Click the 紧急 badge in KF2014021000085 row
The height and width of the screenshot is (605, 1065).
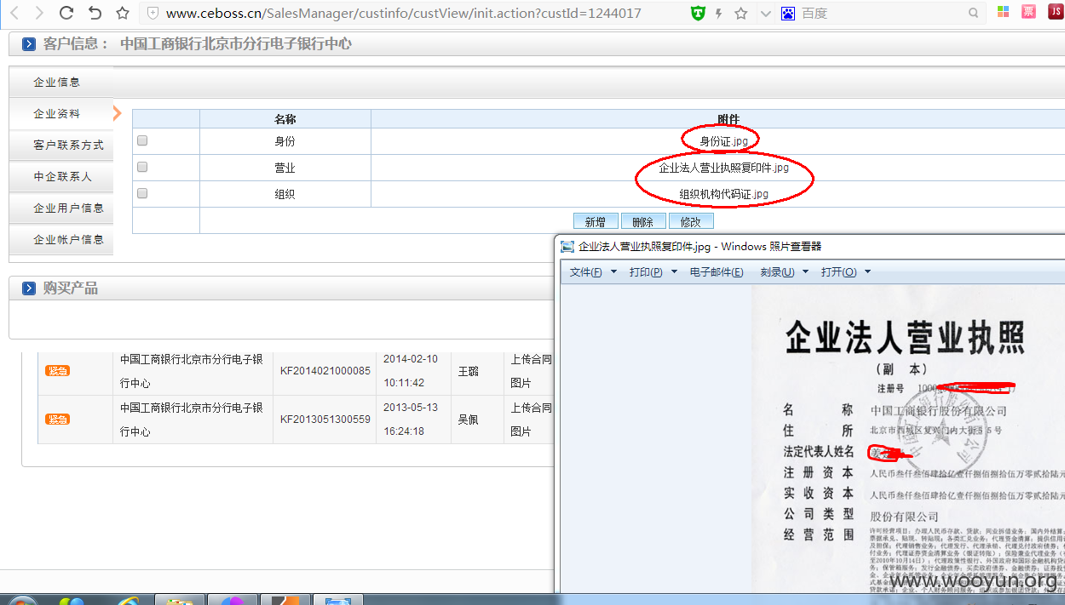[57, 370]
